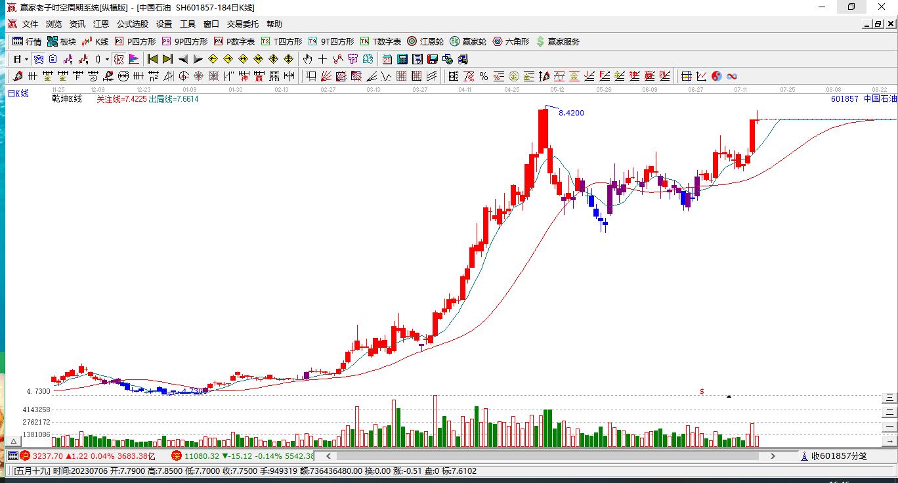Jump to first bar with skip-start arrow

point(153,59)
